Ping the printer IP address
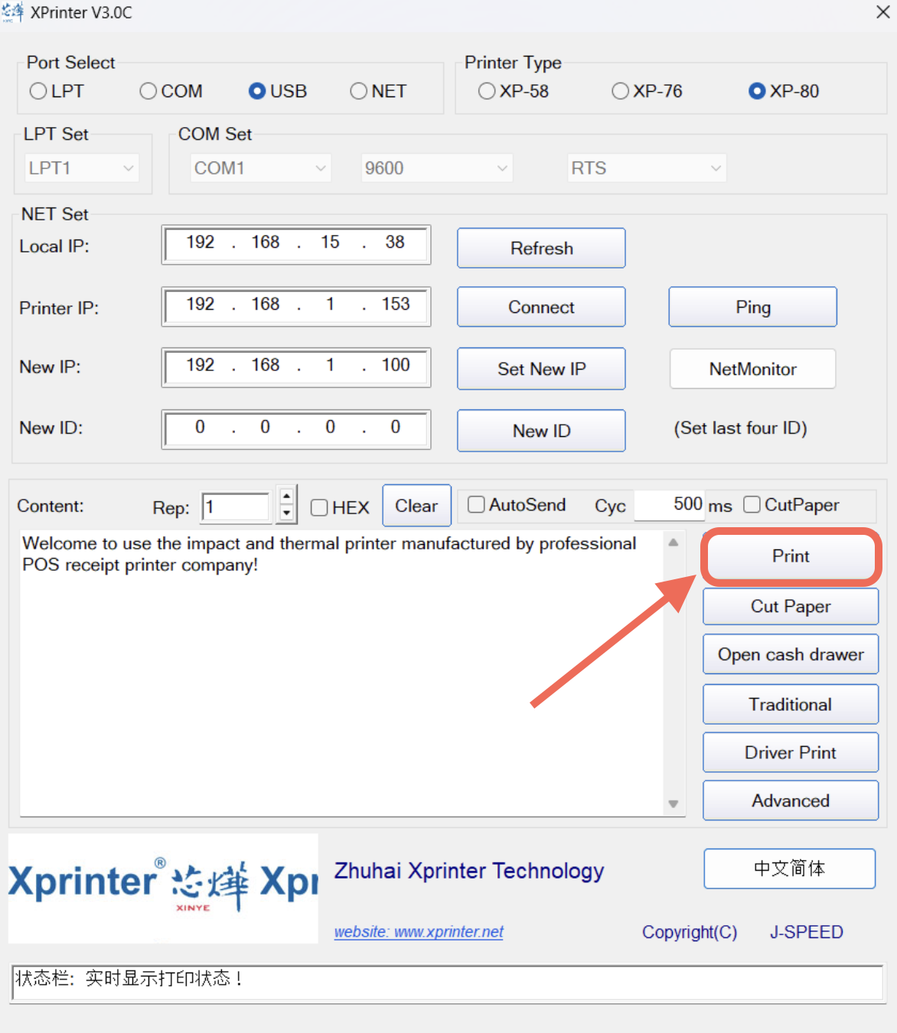 [x=752, y=307]
